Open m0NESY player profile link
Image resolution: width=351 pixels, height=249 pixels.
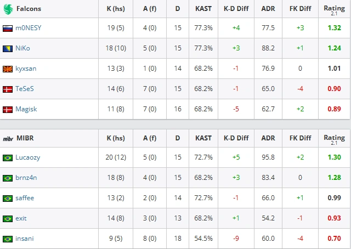[29, 28]
